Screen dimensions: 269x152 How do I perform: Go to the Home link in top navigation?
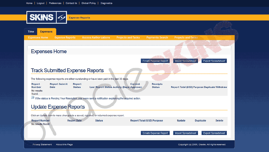click(29, 3)
